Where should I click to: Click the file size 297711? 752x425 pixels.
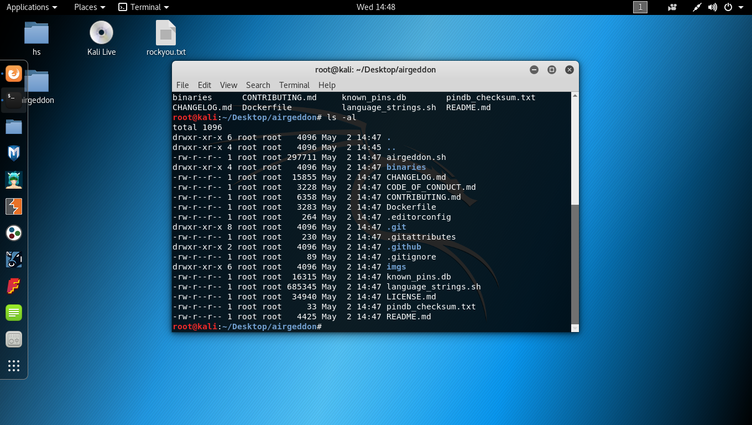tap(302, 157)
